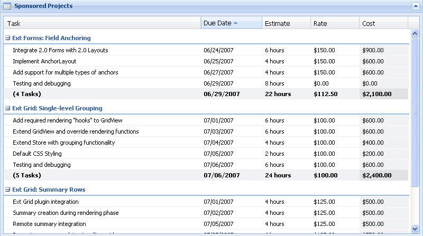Click the '22 hours' summary estimate

pyautogui.click(x=278, y=94)
